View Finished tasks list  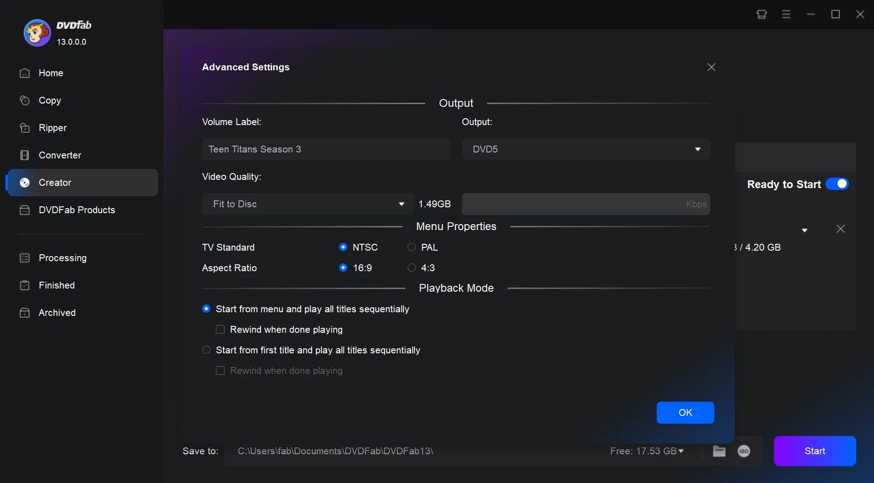point(56,285)
